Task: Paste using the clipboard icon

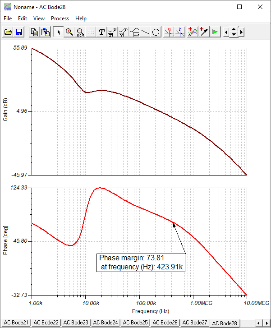Action: (45, 32)
